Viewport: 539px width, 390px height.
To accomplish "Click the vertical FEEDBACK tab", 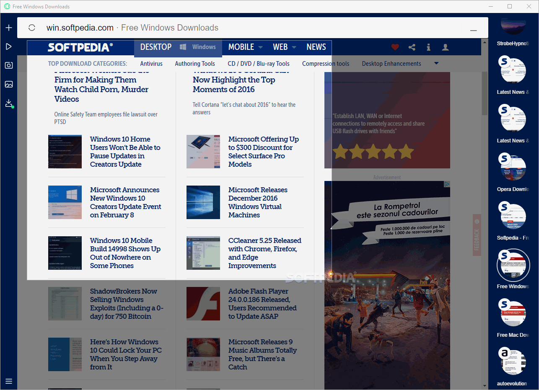I will (477, 235).
